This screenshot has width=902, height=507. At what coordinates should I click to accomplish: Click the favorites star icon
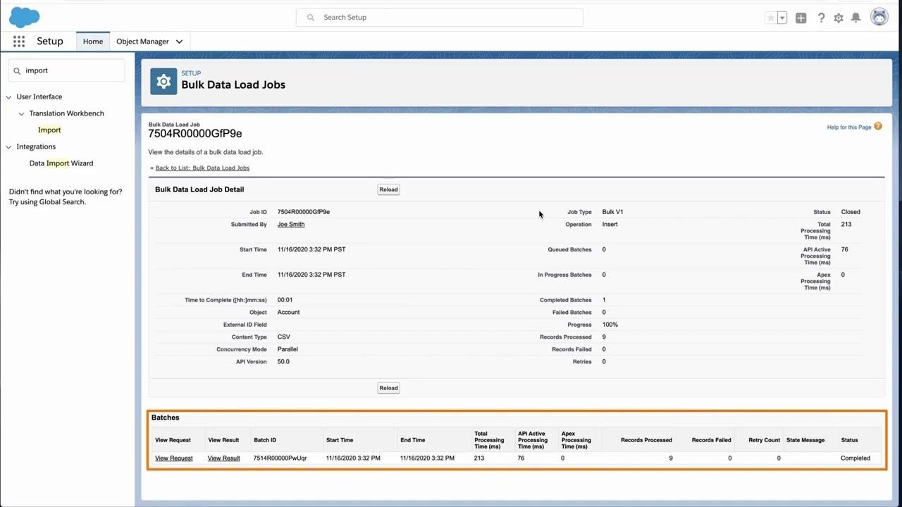(770, 18)
